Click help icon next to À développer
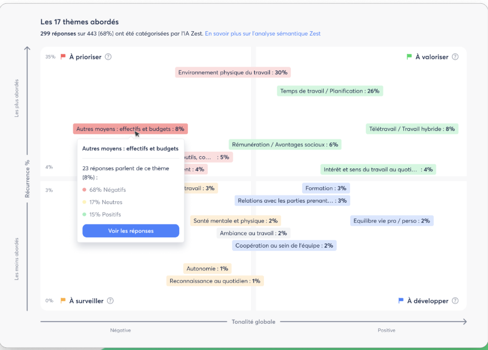 coord(455,301)
